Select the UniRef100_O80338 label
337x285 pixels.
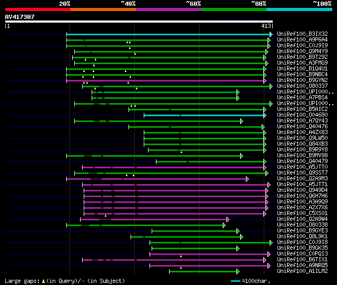(302, 225)
